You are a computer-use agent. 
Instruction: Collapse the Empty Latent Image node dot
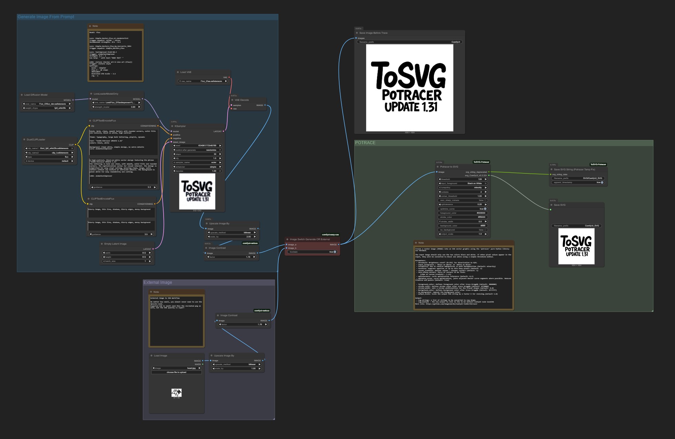coord(102,244)
